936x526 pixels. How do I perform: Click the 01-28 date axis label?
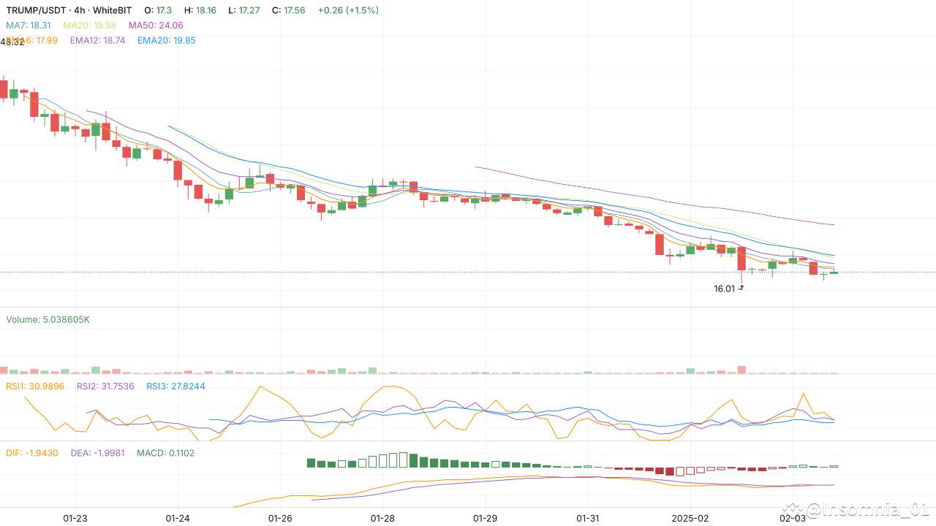[x=382, y=517]
